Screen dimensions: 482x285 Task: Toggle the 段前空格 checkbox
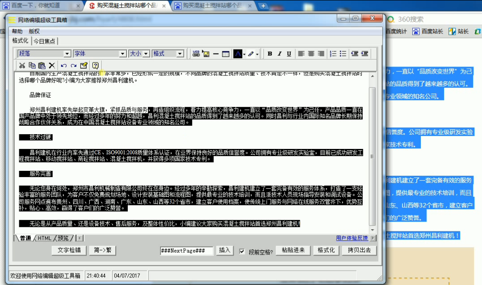[242, 251]
